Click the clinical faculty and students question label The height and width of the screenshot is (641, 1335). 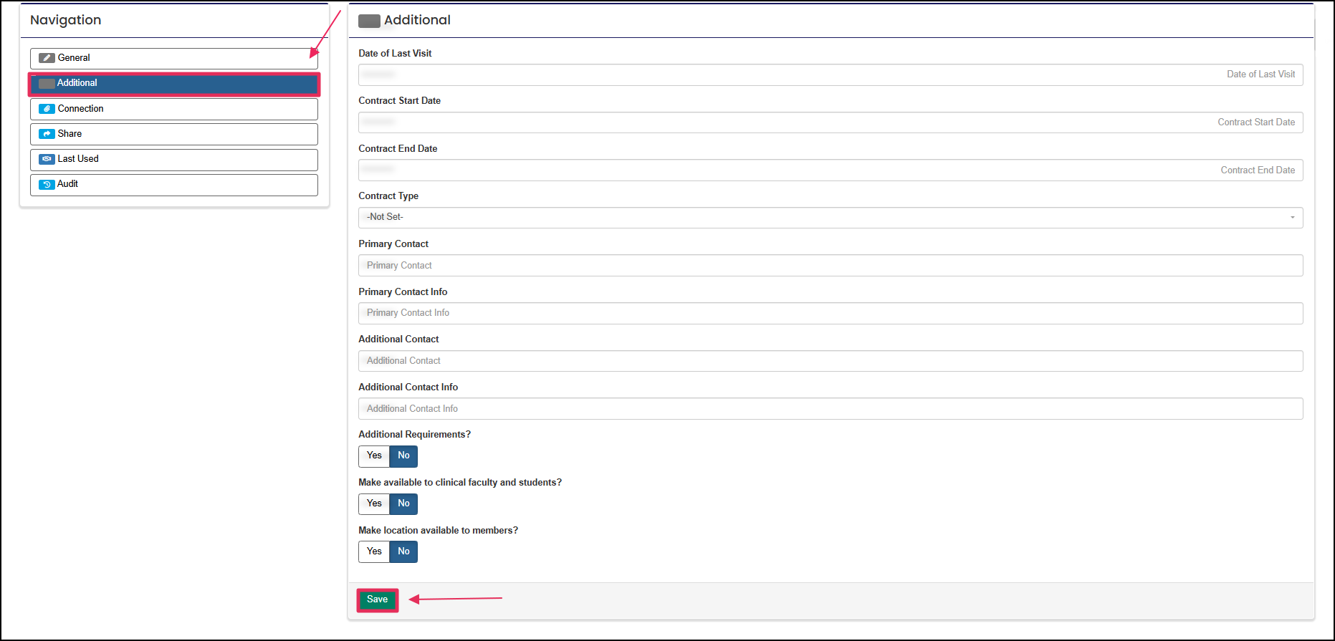tap(460, 483)
